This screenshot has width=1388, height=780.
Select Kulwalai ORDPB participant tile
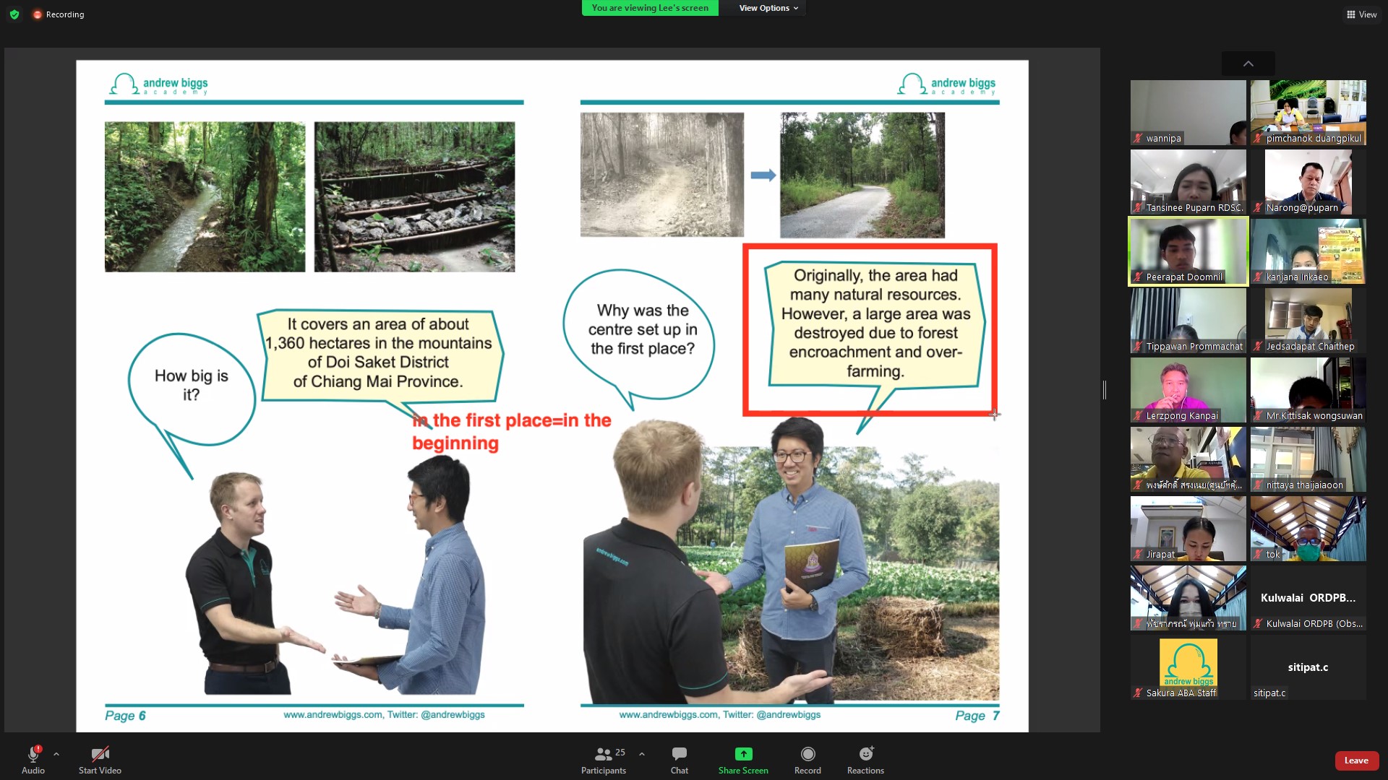[x=1308, y=598]
